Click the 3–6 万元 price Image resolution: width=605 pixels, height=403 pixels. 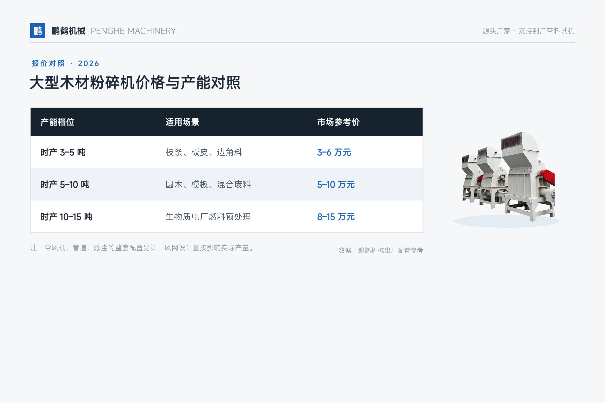[334, 152]
